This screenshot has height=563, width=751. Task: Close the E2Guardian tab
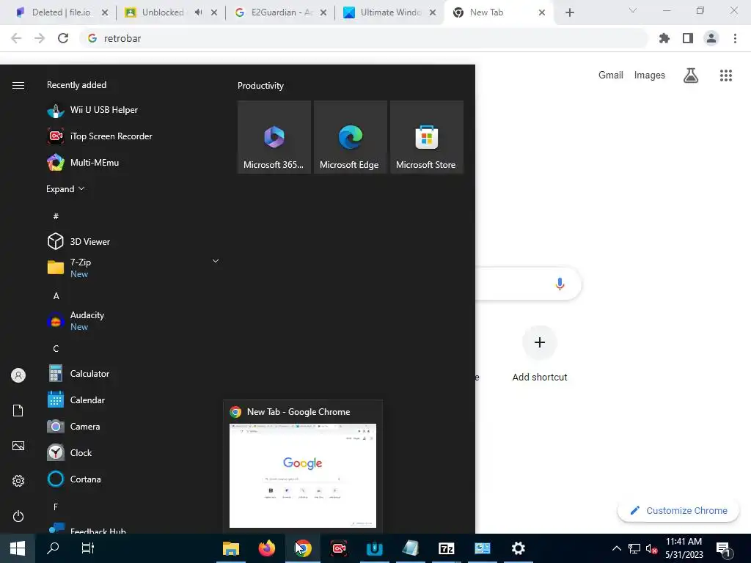pos(323,12)
